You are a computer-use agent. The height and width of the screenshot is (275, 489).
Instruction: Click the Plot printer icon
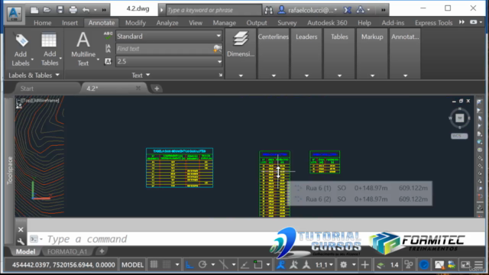click(73, 10)
